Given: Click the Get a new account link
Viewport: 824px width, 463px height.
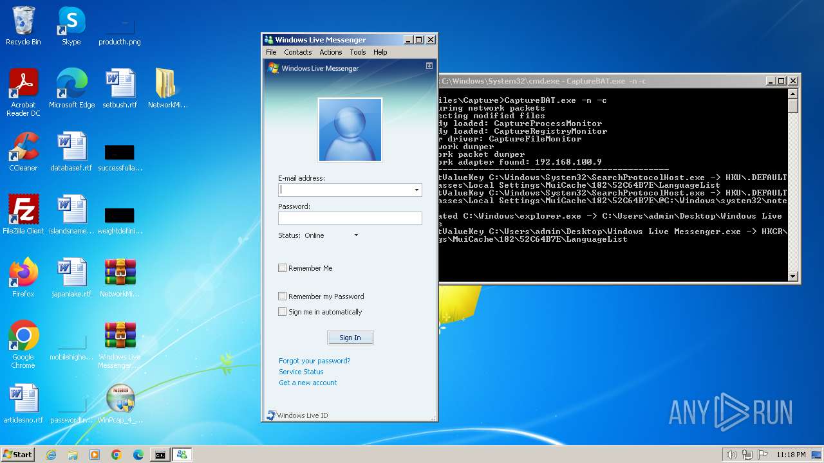Looking at the screenshot, I should click(x=308, y=383).
